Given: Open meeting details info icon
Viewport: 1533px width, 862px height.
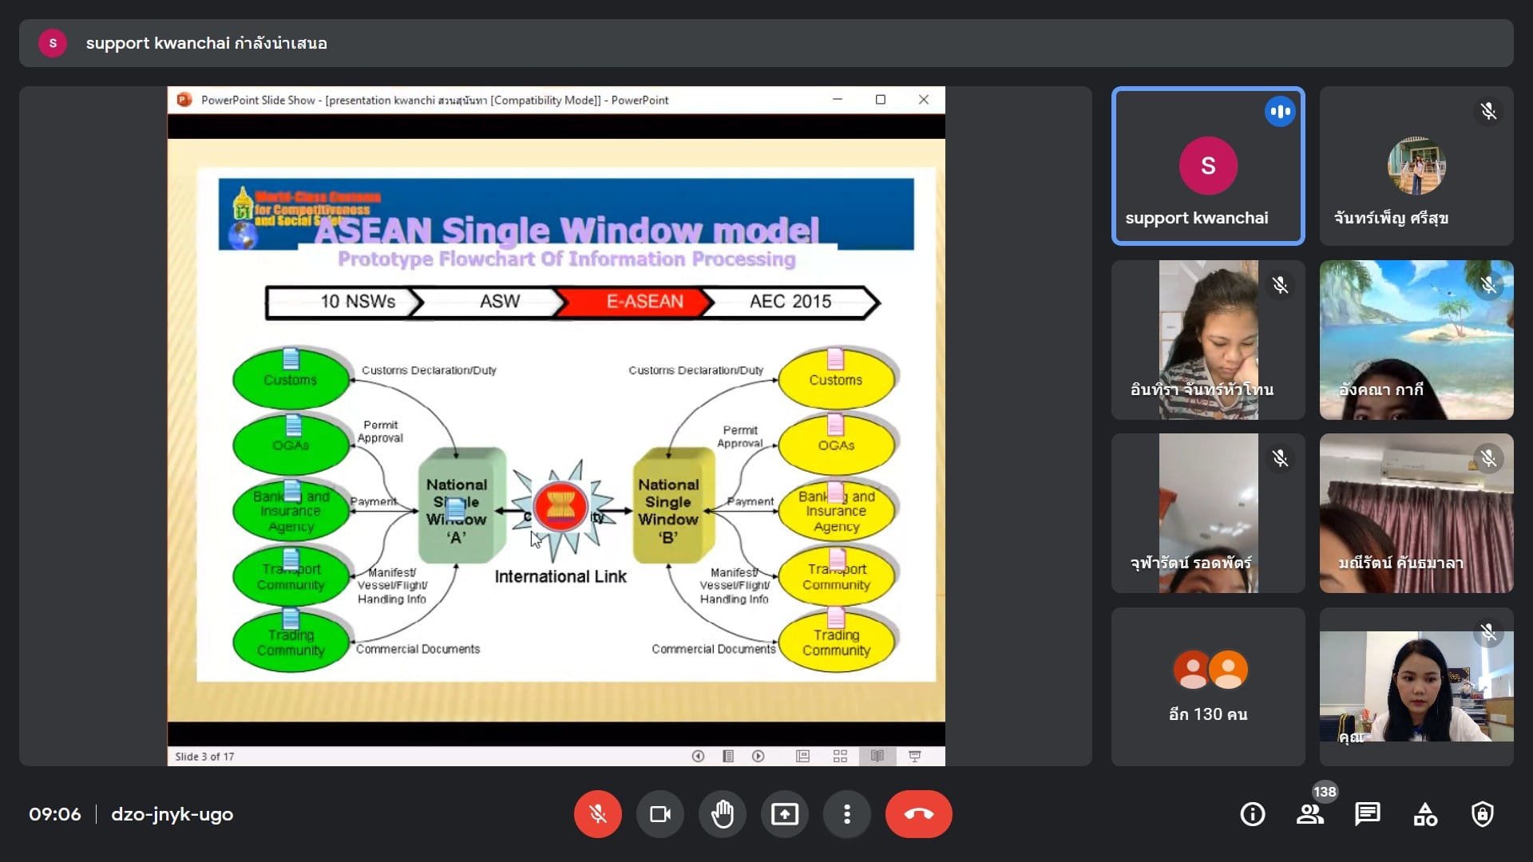Looking at the screenshot, I should [1252, 814].
